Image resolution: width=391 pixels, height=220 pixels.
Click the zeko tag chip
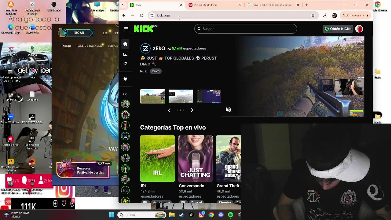pos(156,71)
